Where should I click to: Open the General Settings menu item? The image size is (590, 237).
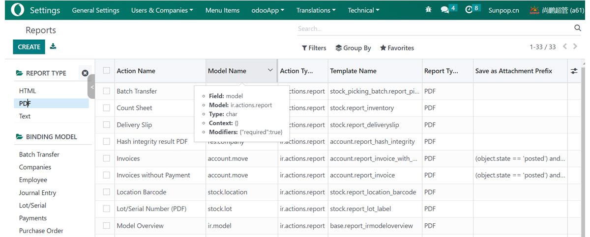(x=95, y=10)
